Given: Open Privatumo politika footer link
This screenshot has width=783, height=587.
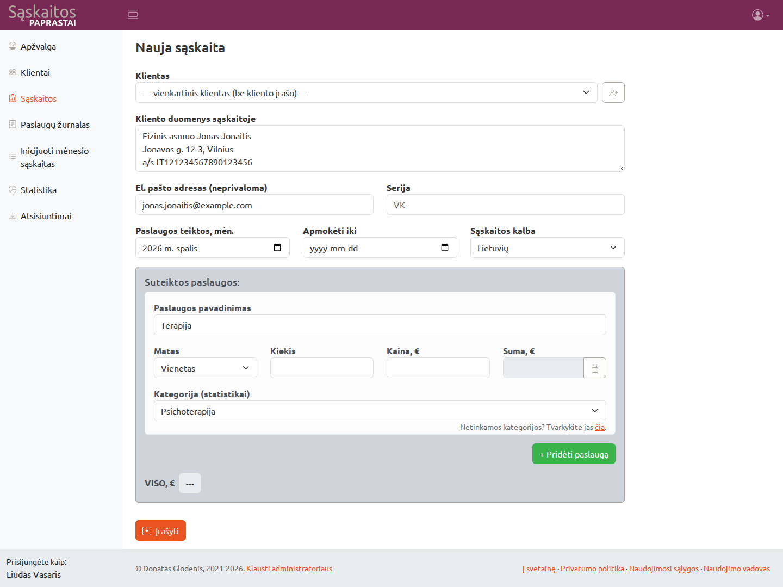Looking at the screenshot, I should [592, 569].
